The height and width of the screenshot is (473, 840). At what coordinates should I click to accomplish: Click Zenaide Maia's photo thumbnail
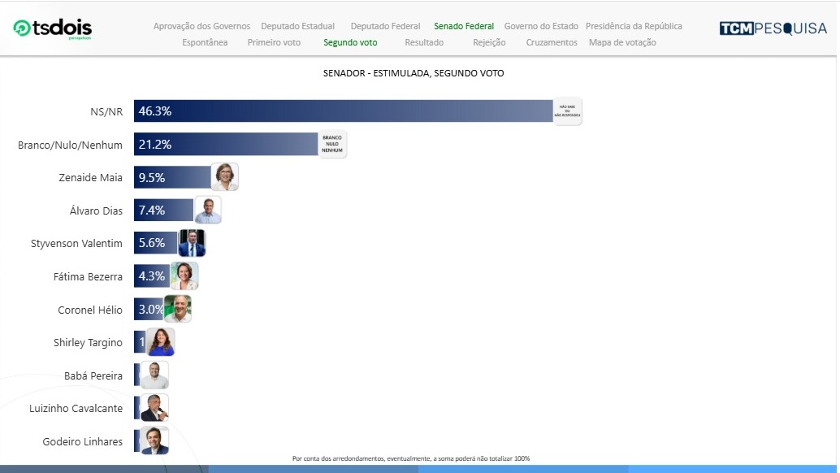(224, 177)
